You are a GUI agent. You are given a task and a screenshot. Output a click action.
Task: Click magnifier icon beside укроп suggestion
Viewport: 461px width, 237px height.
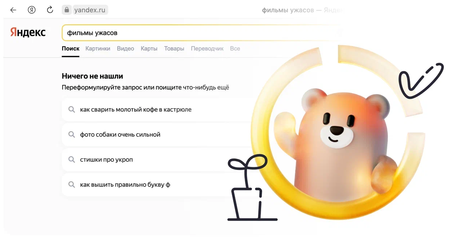point(72,160)
